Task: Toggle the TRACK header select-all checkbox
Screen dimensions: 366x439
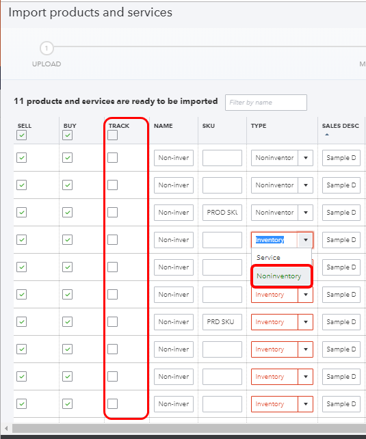Action: (113, 135)
